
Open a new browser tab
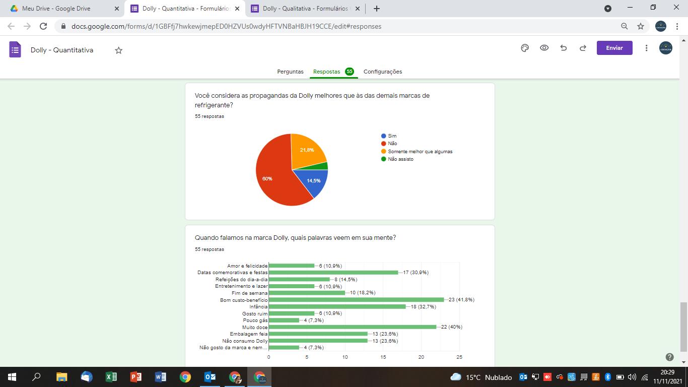[x=377, y=9]
